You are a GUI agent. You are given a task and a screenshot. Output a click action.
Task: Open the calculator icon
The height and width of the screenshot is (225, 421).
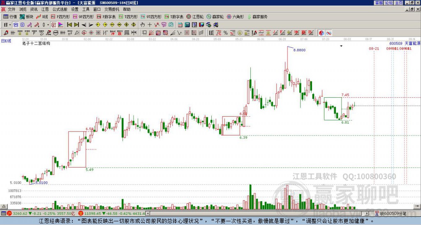coord(187,25)
